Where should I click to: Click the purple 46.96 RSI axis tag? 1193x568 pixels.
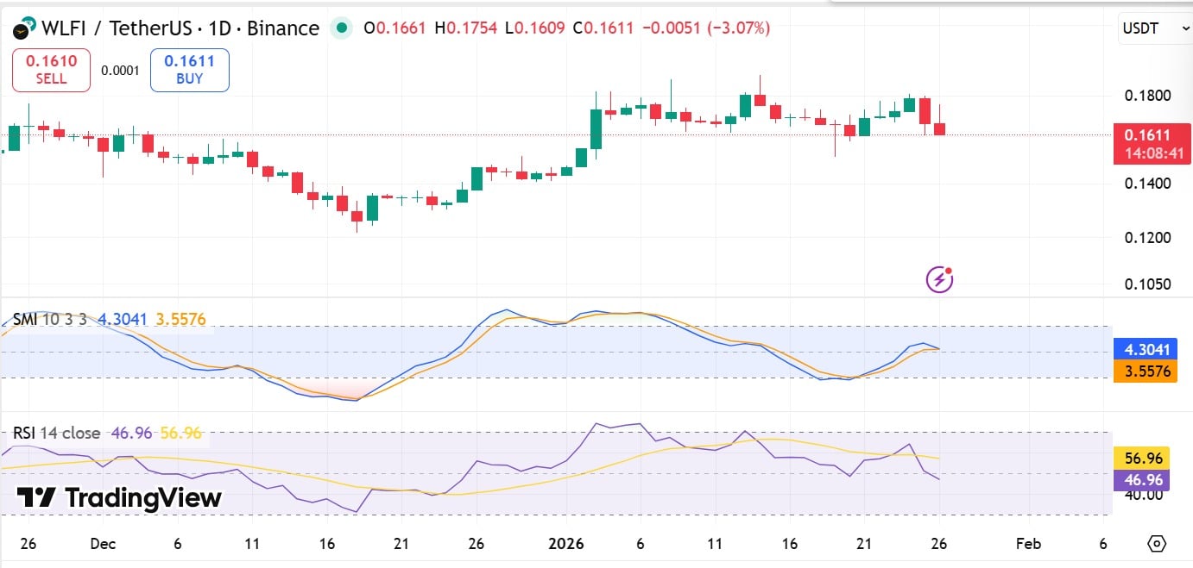pos(1141,479)
